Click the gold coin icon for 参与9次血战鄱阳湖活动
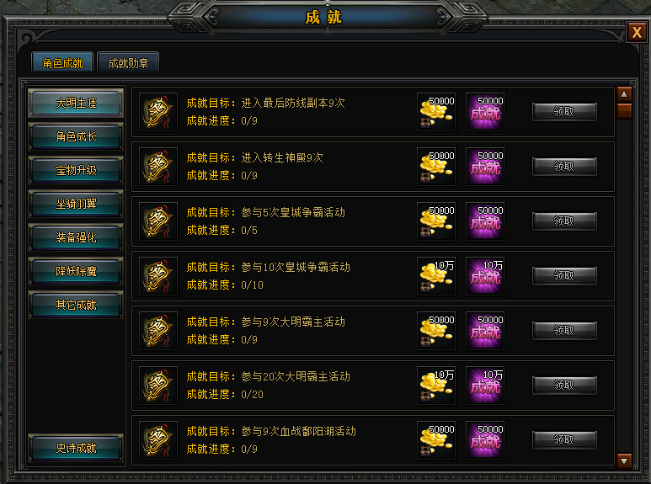Image resolution: width=651 pixels, height=484 pixels. pos(436,440)
